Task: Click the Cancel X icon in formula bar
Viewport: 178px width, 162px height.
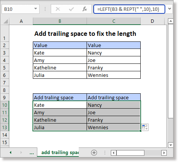Action: coord(58,9)
